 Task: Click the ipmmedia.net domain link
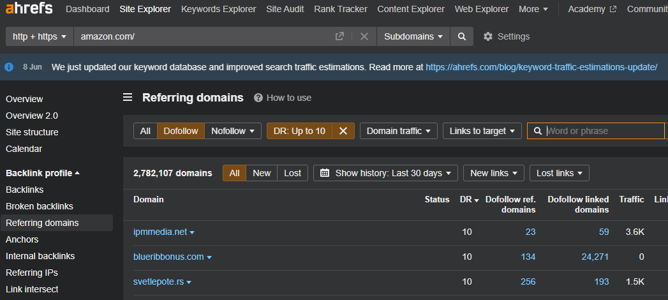coord(160,232)
